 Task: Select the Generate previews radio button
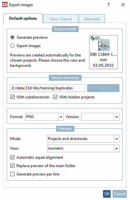(x=12, y=37)
